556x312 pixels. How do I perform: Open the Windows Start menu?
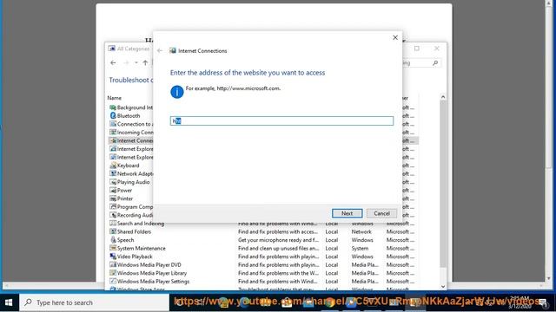pyautogui.click(x=9, y=302)
